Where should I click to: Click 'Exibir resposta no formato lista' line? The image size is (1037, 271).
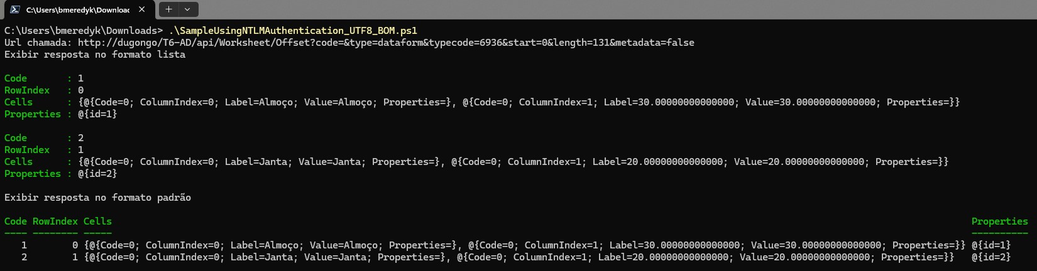point(95,55)
